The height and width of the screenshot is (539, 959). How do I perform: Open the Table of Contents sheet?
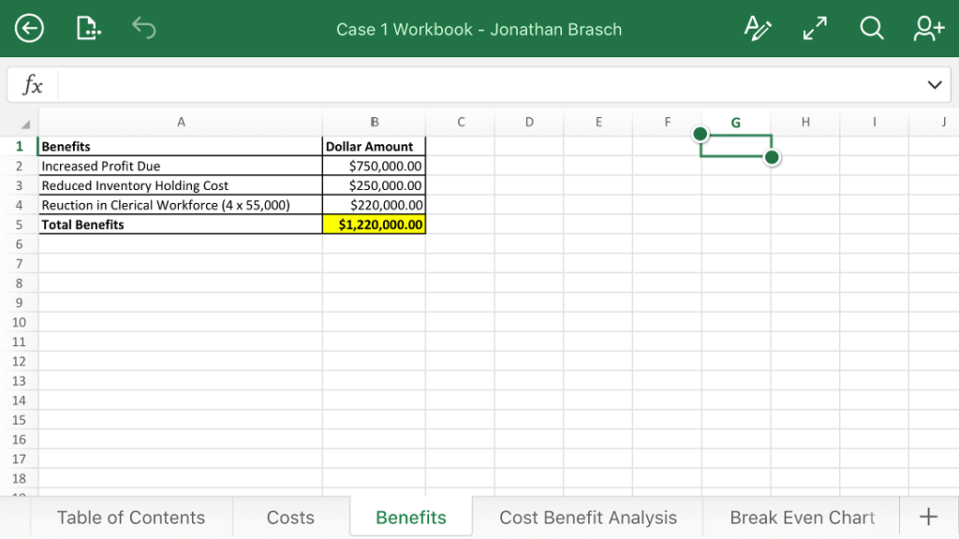click(130, 517)
